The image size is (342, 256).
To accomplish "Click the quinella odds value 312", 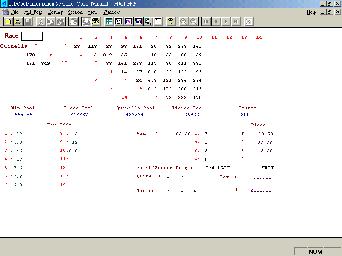I will [x=197, y=89].
